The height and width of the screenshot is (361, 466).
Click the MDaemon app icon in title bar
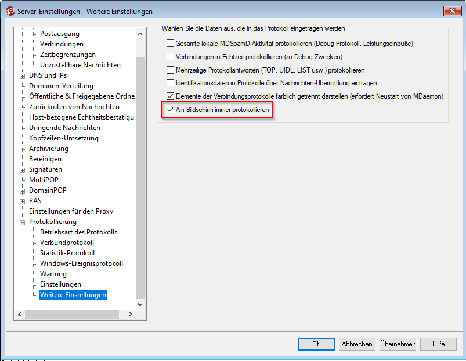pos(9,11)
